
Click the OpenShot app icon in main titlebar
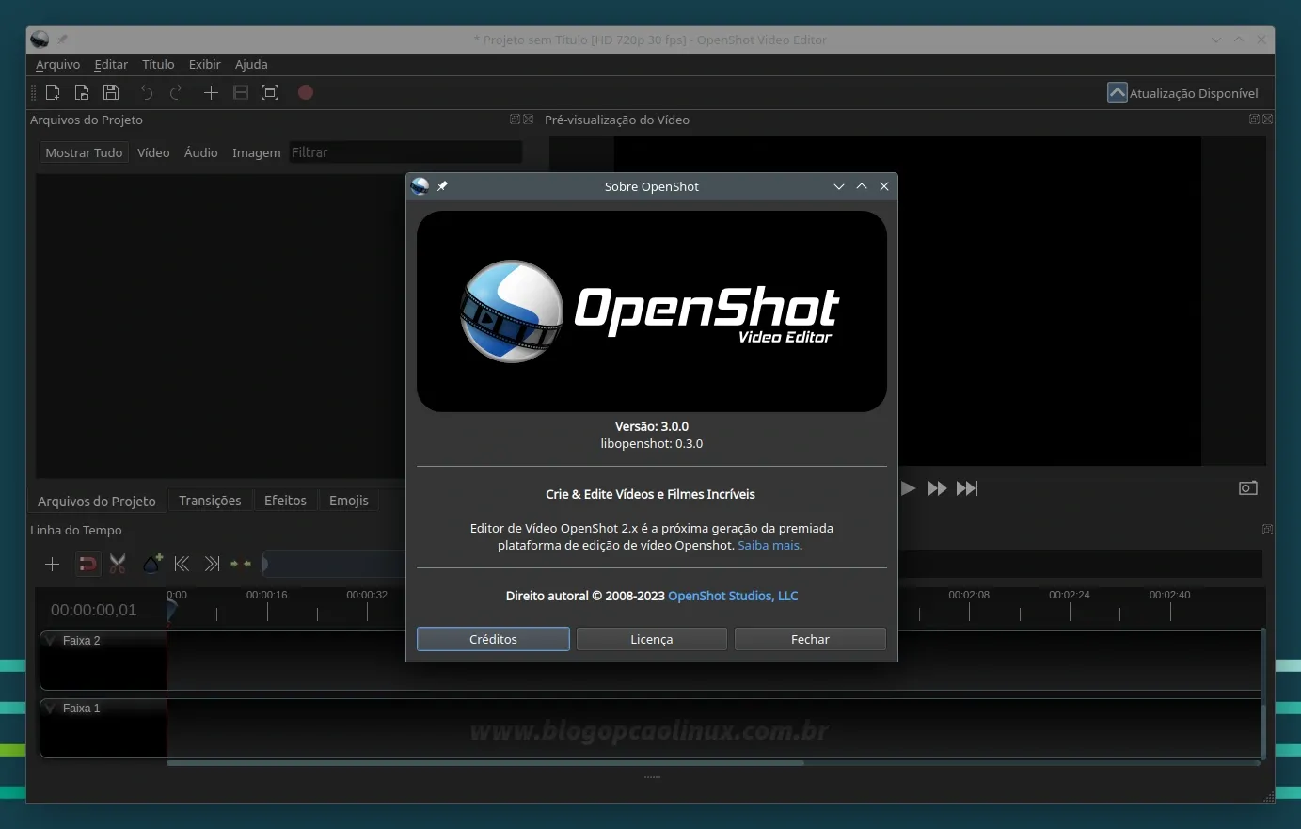(x=40, y=40)
